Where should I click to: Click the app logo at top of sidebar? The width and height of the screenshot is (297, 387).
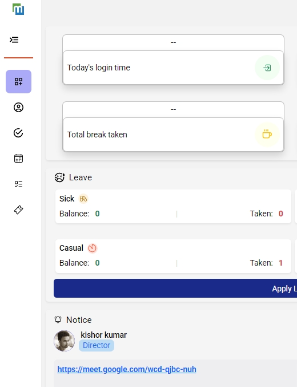(x=18, y=9)
